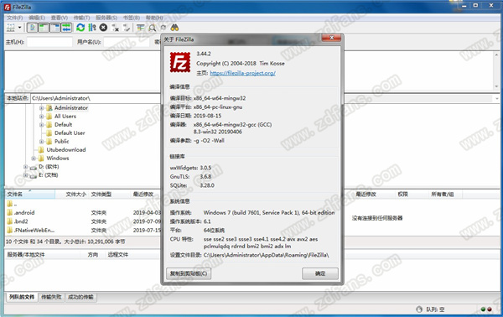Expand the D: (软件) drive node
The height and width of the screenshot is (317, 503).
(x=25, y=167)
